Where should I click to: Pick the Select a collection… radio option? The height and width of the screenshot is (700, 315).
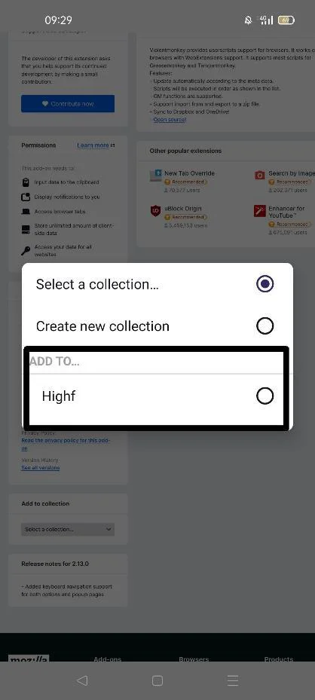(x=265, y=284)
